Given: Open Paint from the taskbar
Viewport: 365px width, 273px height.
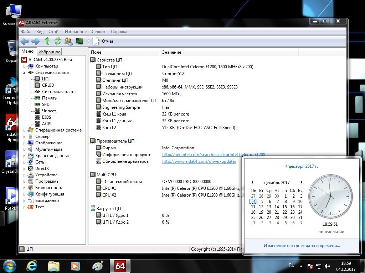Looking at the screenshot, I should pos(98,266).
